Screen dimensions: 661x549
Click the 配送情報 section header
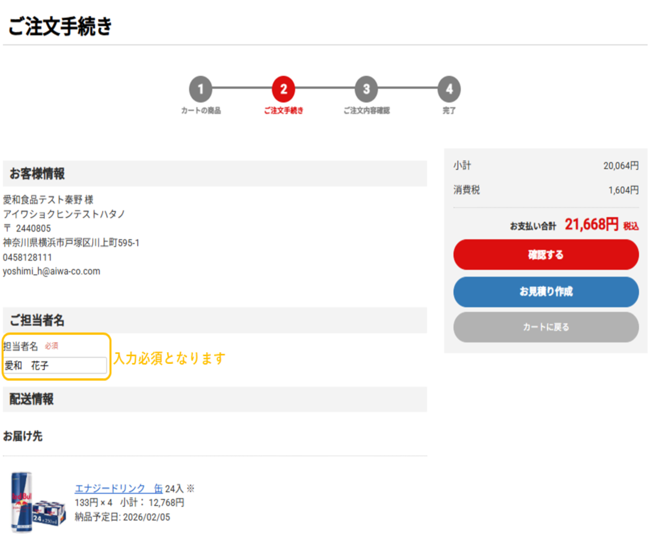(x=31, y=399)
